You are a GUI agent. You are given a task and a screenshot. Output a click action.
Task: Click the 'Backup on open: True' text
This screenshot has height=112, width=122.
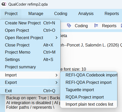point(26,98)
